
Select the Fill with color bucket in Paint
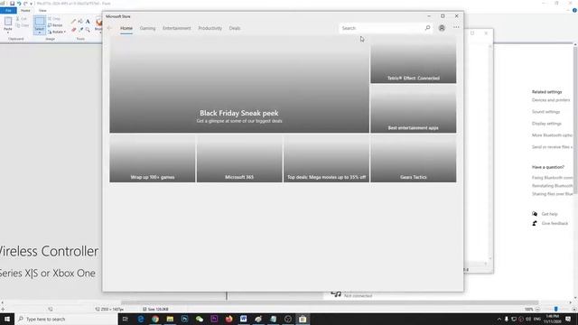[80, 22]
